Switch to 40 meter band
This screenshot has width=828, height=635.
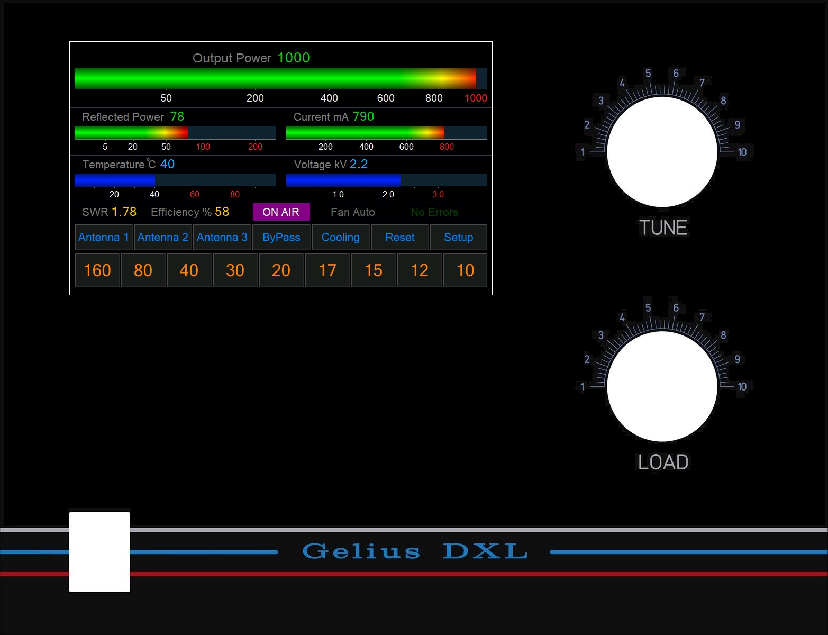[189, 270]
